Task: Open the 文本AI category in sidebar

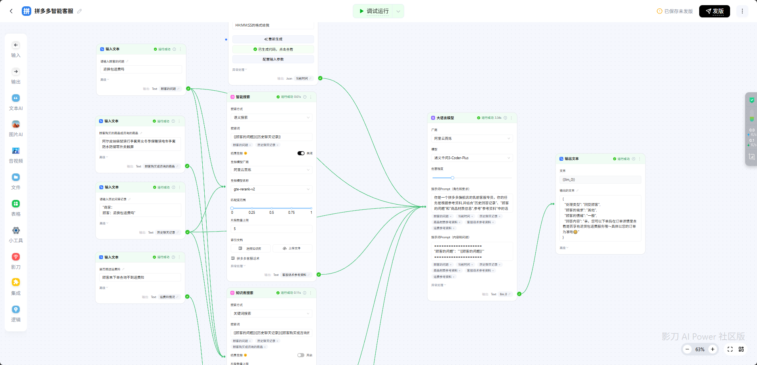Action: point(16,103)
